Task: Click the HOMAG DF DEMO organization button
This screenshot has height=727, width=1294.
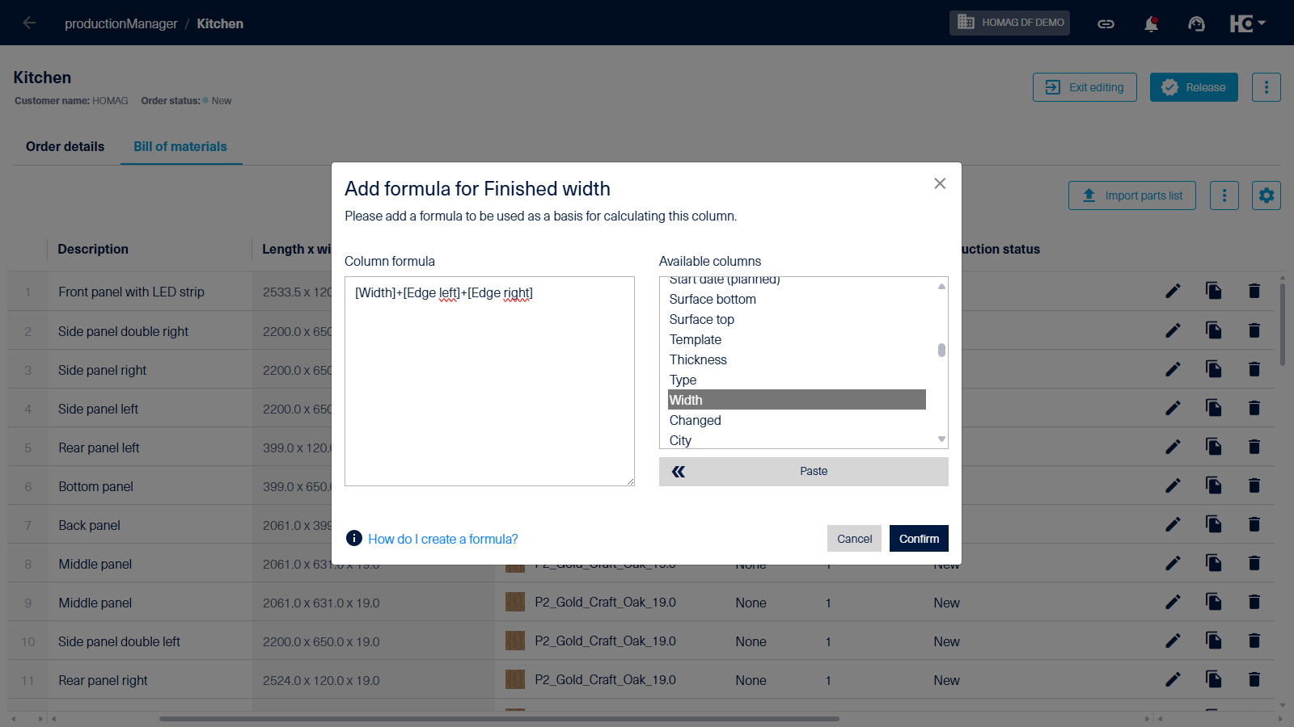Action: (x=1009, y=23)
